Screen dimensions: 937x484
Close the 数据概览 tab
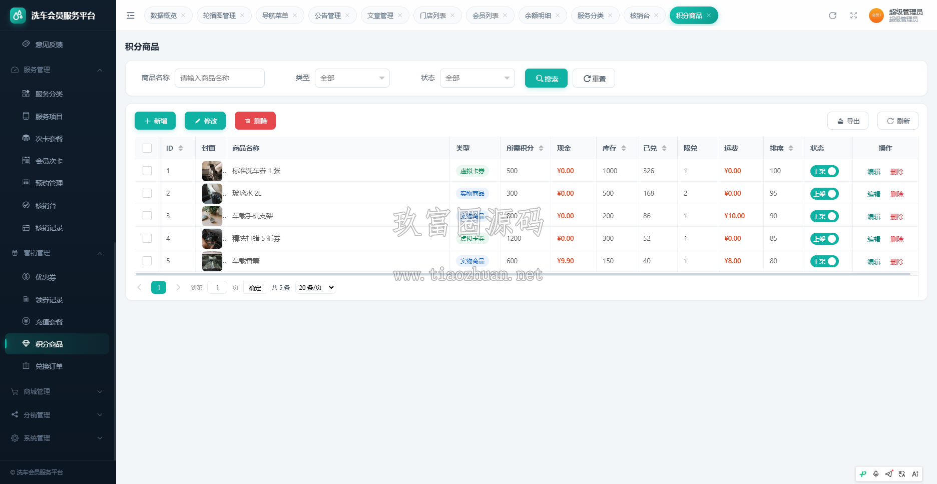[x=183, y=16]
